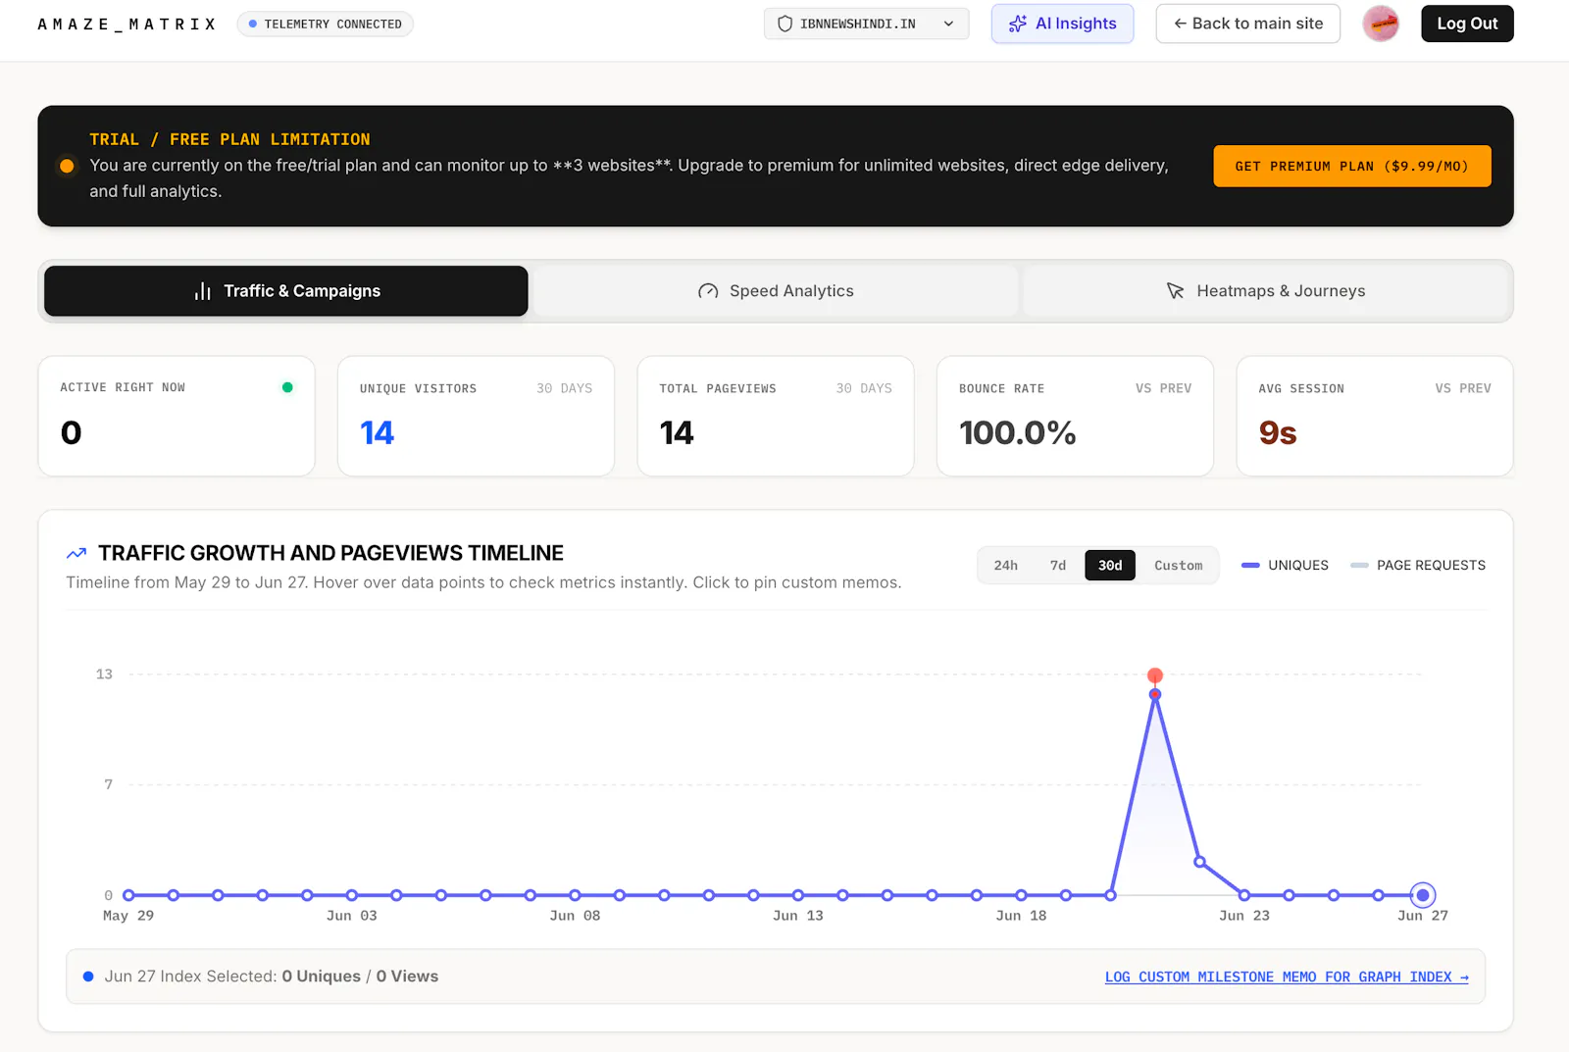Screen dimensions: 1569x1052
Task: Go back to main site
Action: point(1247,24)
